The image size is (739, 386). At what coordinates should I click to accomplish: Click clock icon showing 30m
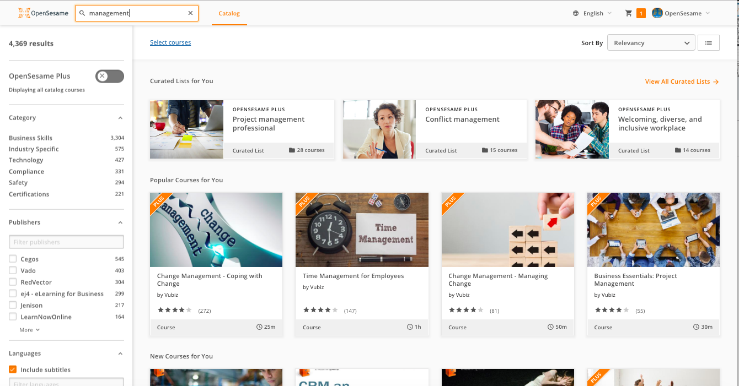[x=696, y=327]
